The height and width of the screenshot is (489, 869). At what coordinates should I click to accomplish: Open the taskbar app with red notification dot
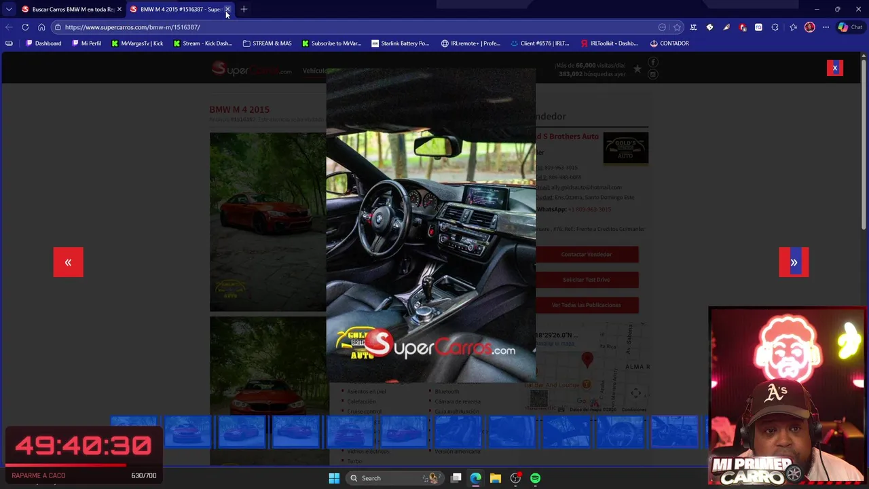[x=516, y=478]
